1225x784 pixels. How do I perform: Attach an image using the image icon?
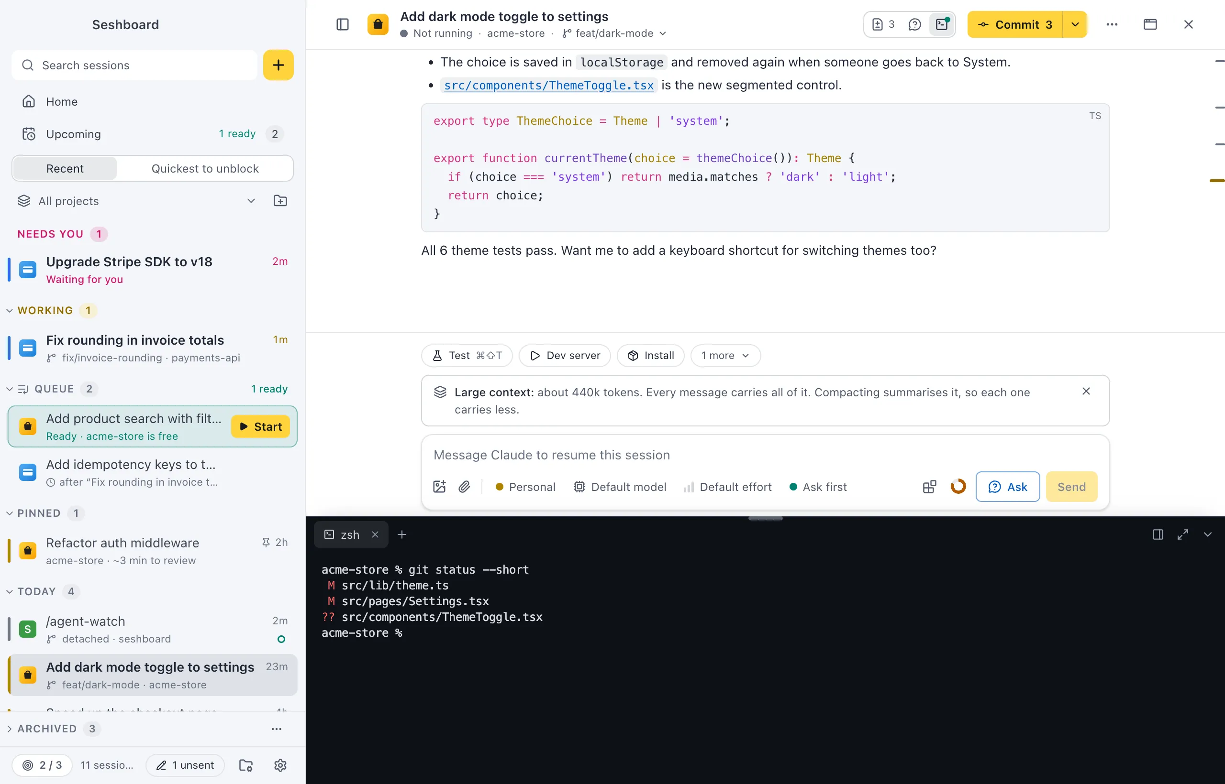point(439,487)
